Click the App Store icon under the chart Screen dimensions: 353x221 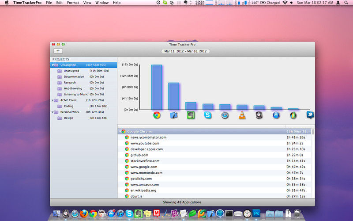click(276, 115)
